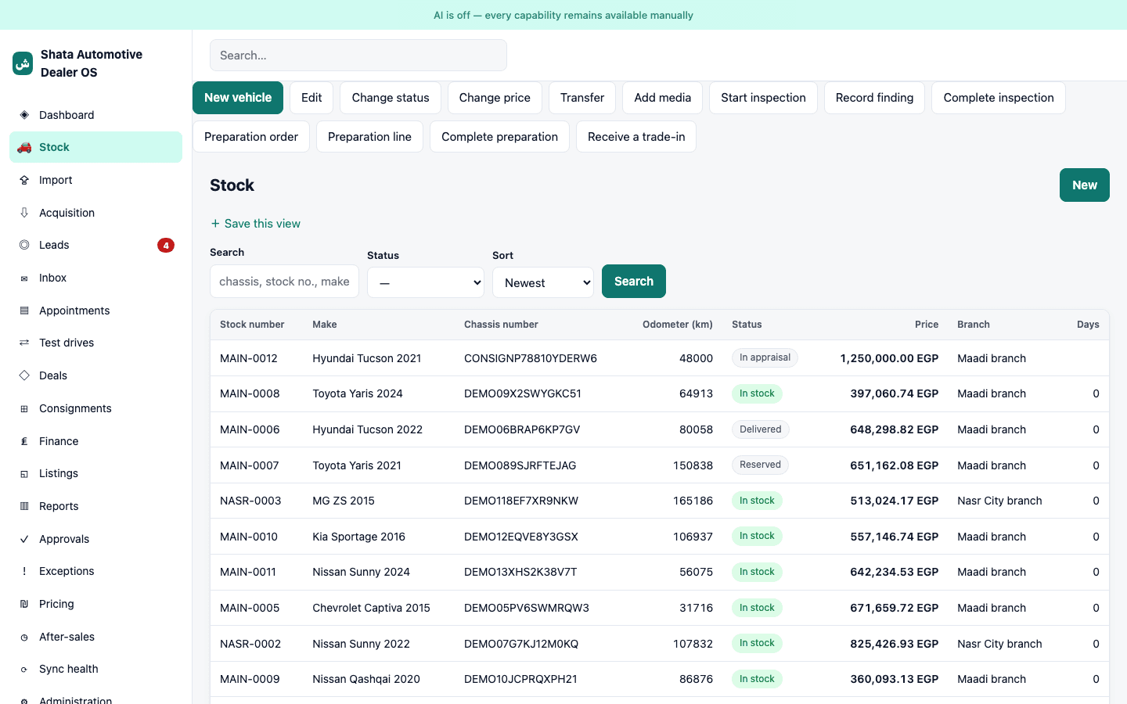The width and height of the screenshot is (1127, 704).
Task: Click the Change price button
Action: click(495, 98)
